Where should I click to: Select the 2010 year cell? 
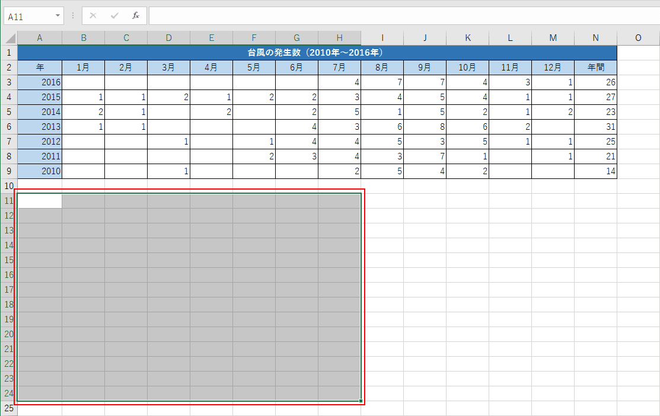pos(40,171)
